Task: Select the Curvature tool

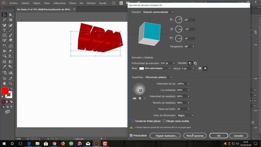Action: pyautogui.click(x=11, y=25)
